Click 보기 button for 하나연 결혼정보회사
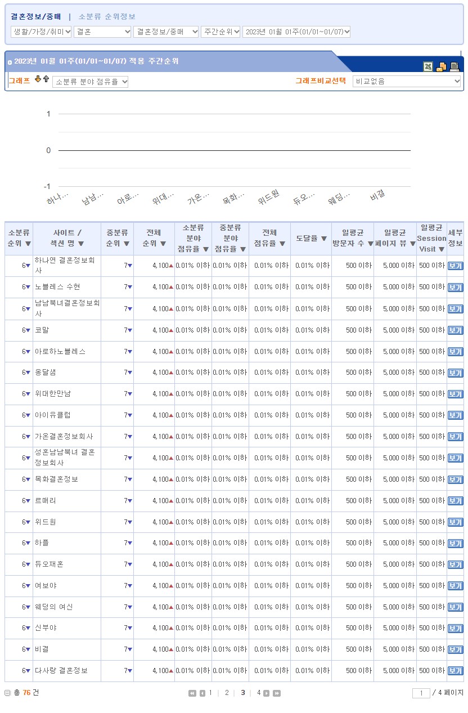The image size is (468, 713). (x=455, y=266)
